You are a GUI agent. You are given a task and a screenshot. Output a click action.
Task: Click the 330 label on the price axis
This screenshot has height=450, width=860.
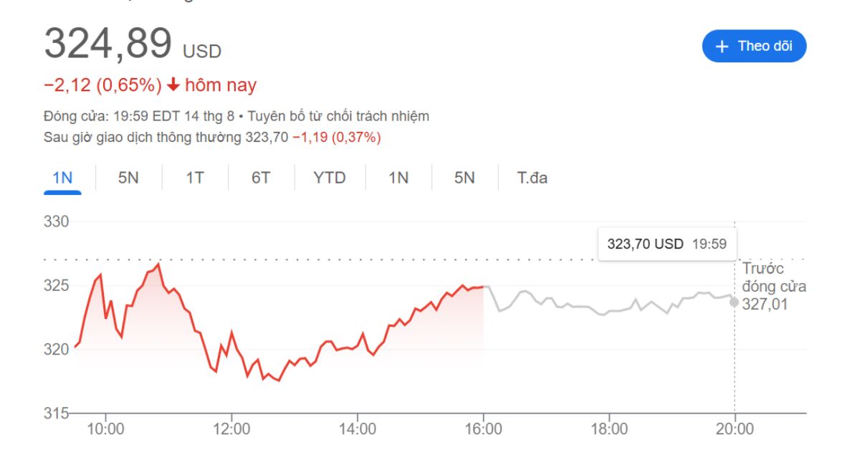click(x=56, y=221)
